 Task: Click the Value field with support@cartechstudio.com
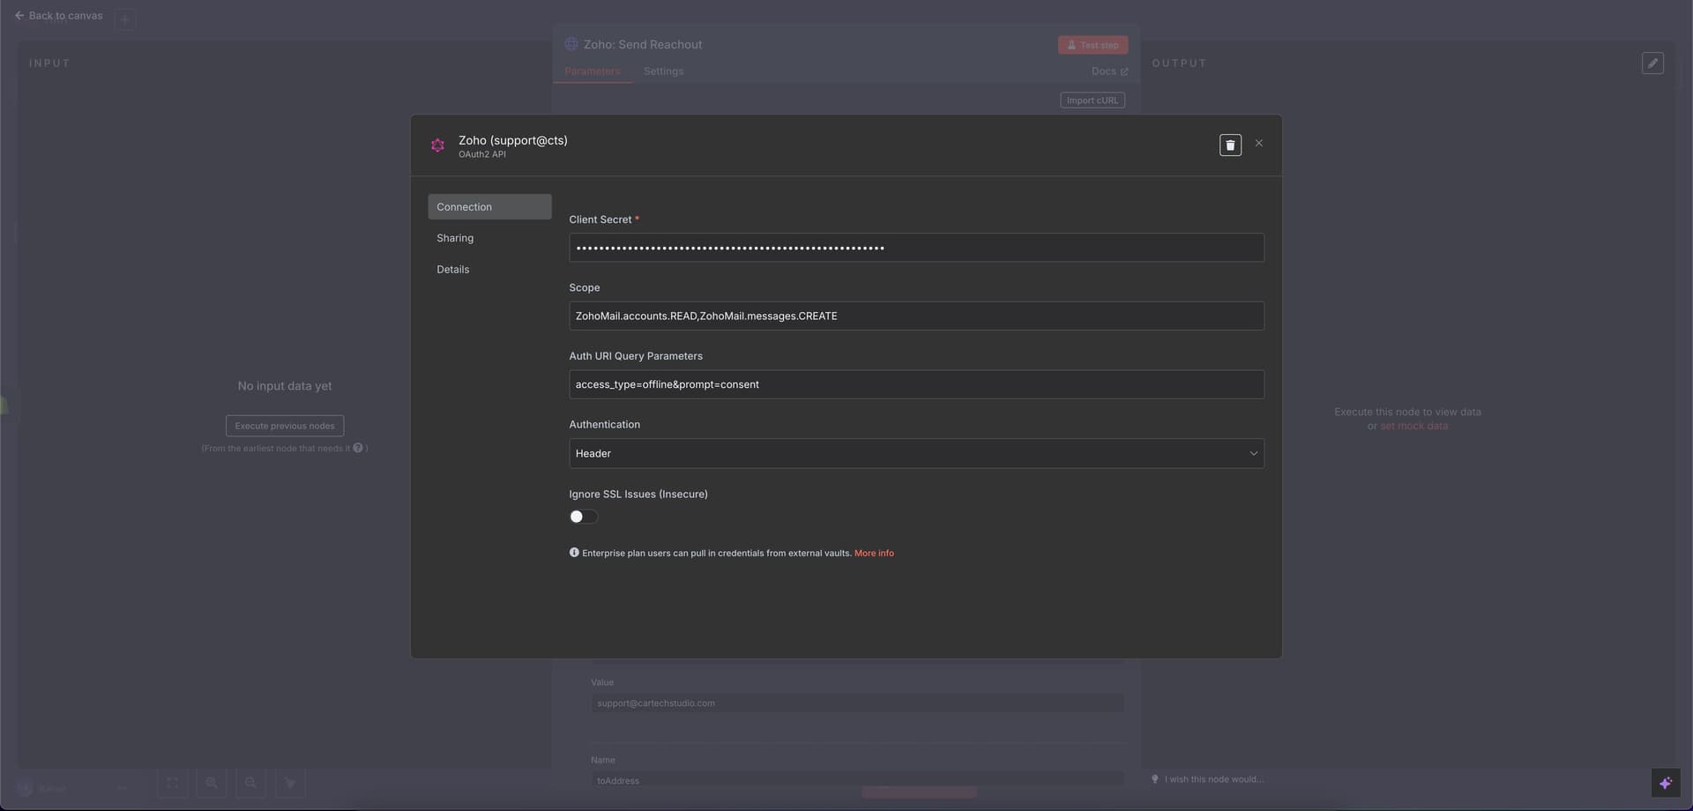tap(857, 703)
